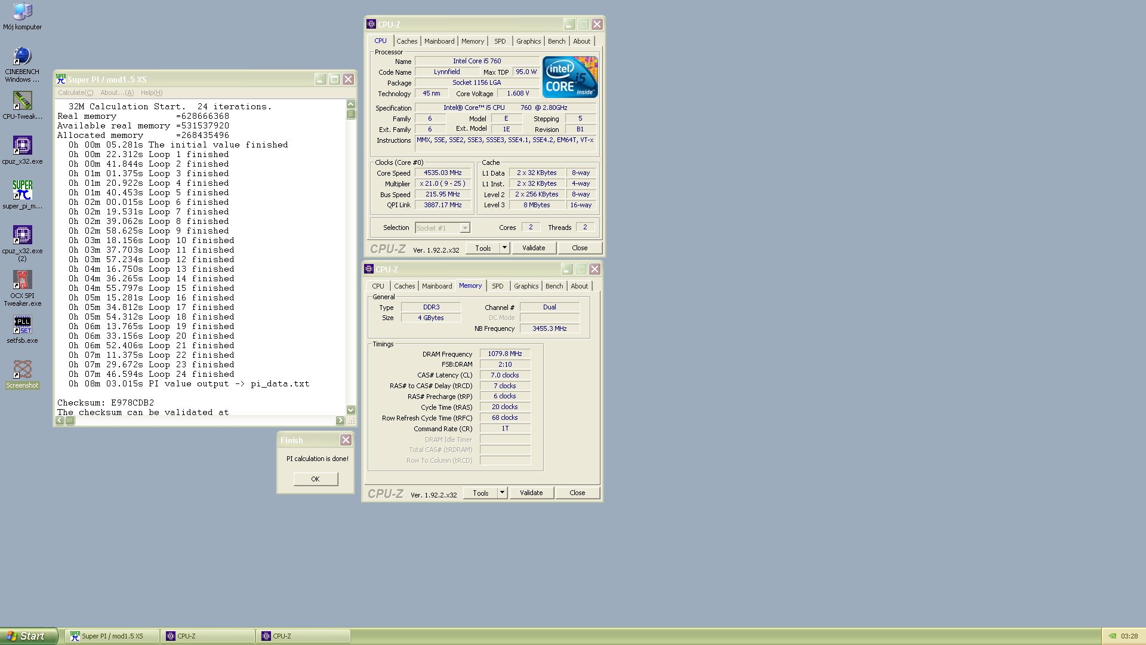The image size is (1146, 645).
Task: Click the Bus Speed value 215.95 MHz
Action: click(443, 194)
